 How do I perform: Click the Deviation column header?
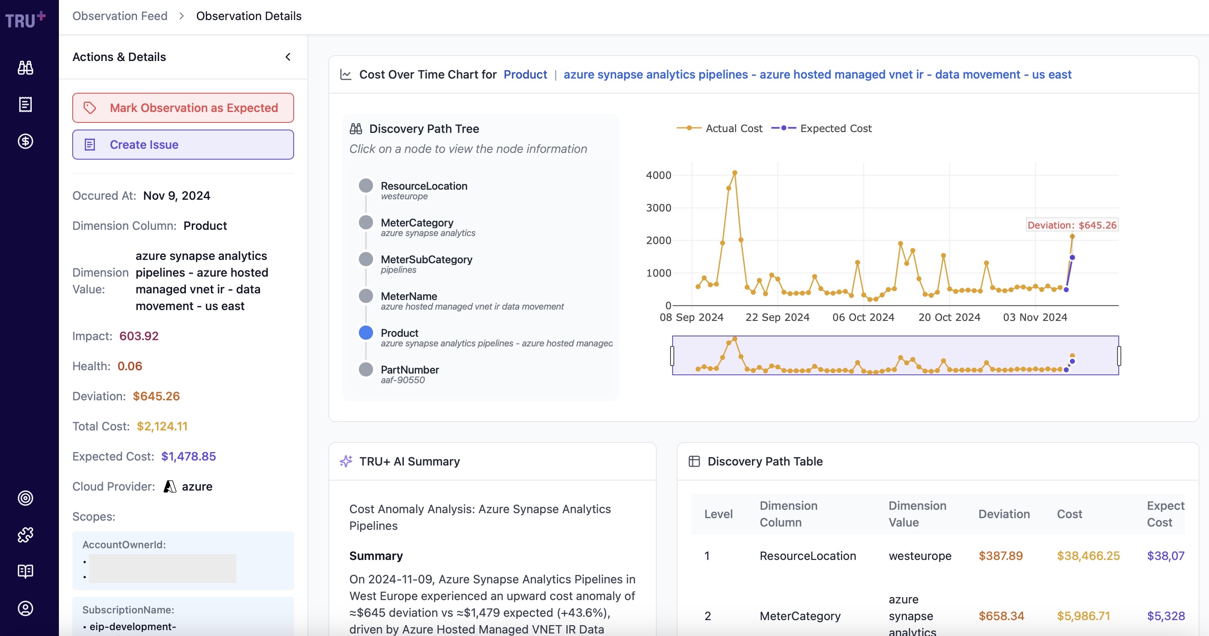1004,514
